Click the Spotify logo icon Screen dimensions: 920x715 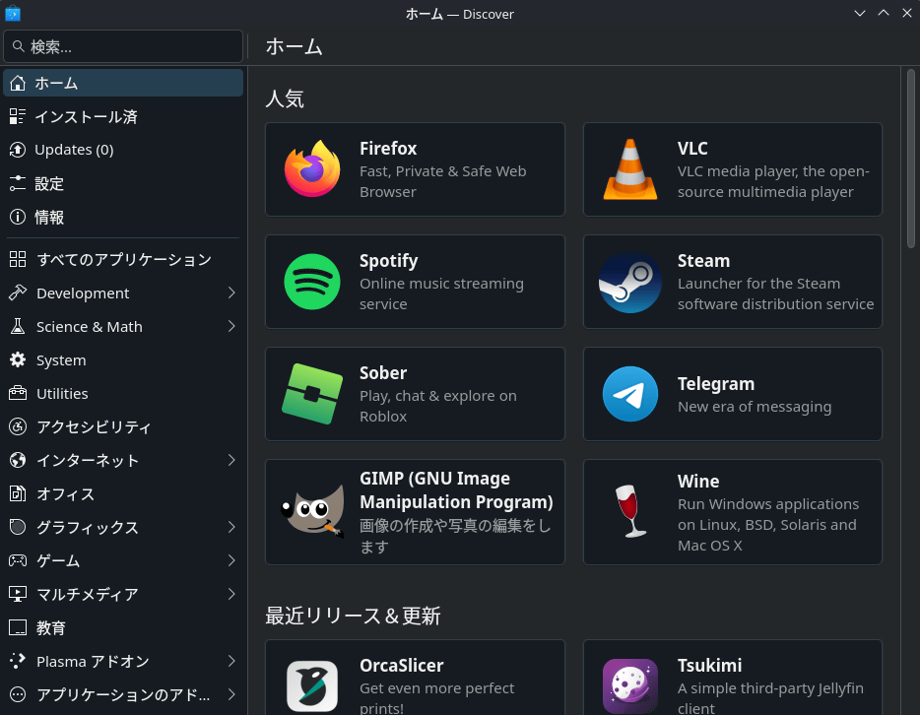click(312, 282)
